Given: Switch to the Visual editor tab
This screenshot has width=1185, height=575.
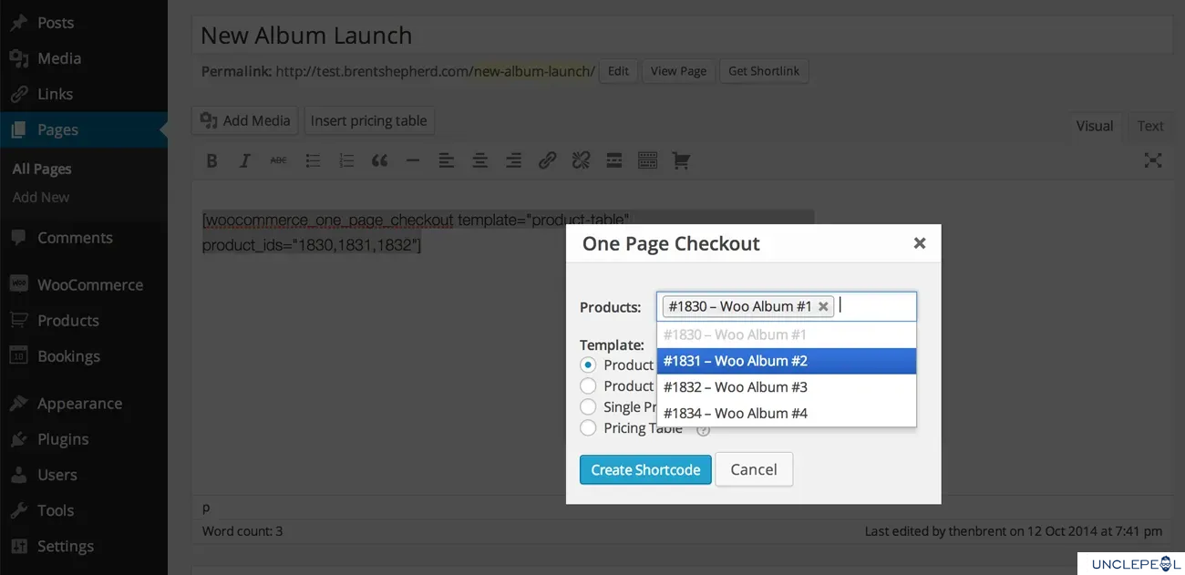Looking at the screenshot, I should pyautogui.click(x=1095, y=126).
